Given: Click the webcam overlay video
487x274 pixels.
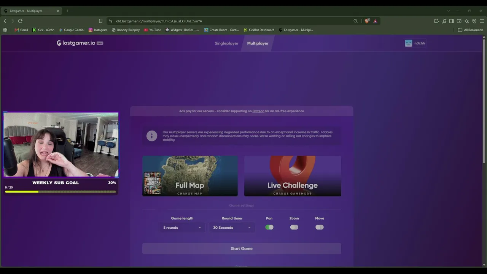Looking at the screenshot, I should 61,145.
